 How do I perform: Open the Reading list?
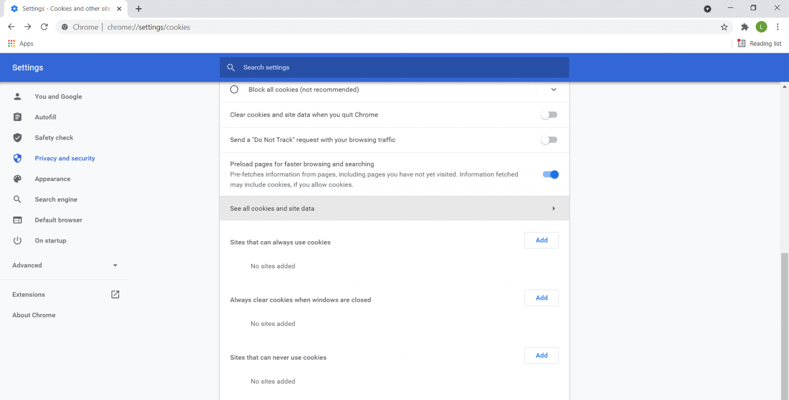tap(759, 43)
